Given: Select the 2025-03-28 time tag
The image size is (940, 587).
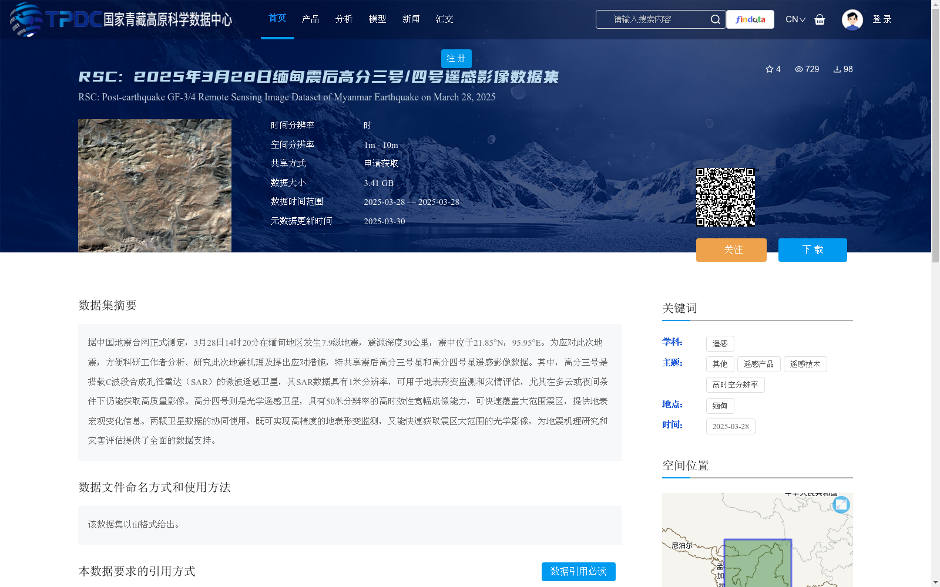Looking at the screenshot, I should click(x=731, y=427).
